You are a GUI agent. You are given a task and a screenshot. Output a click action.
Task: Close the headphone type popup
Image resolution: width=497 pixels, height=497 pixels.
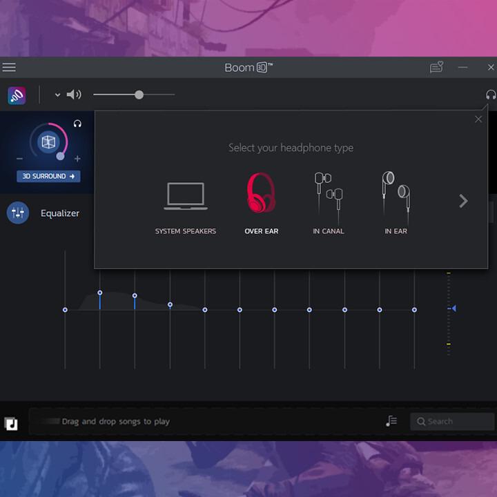478,119
